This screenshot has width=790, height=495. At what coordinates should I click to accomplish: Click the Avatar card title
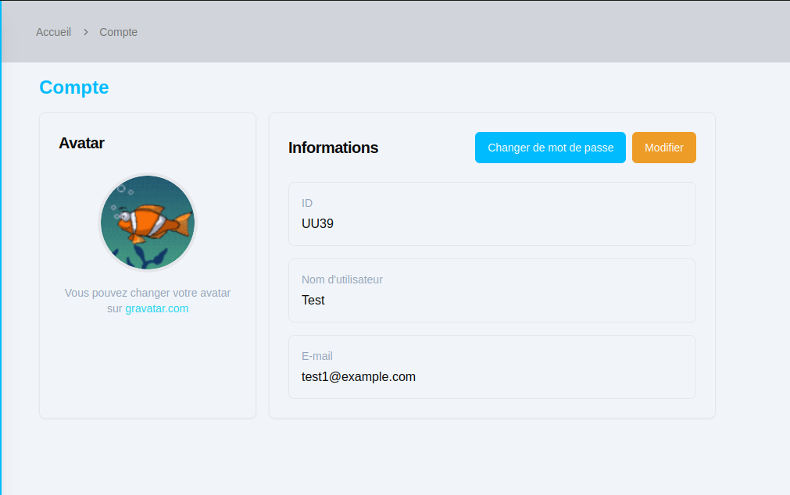pyautogui.click(x=81, y=143)
